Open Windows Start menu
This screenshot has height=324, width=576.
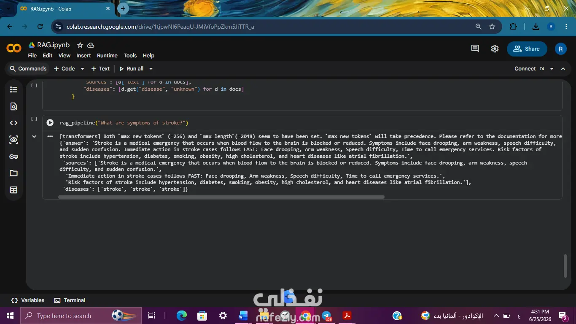pyautogui.click(x=10, y=316)
